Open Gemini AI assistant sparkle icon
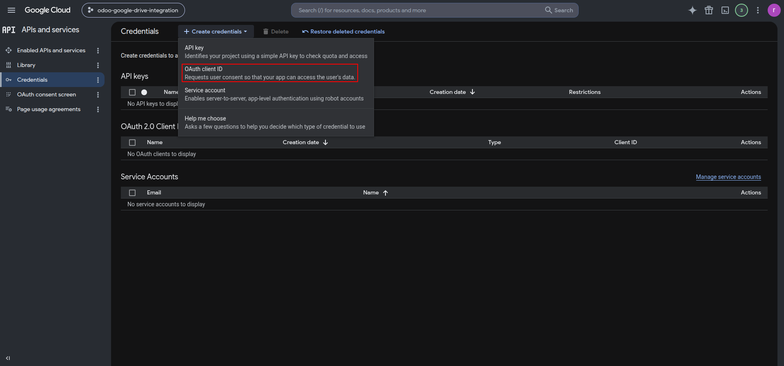This screenshot has height=366, width=784. [693, 10]
